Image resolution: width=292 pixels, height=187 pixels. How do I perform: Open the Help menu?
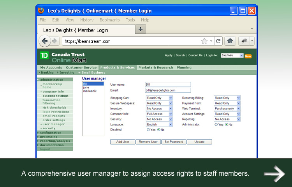coord(145,20)
